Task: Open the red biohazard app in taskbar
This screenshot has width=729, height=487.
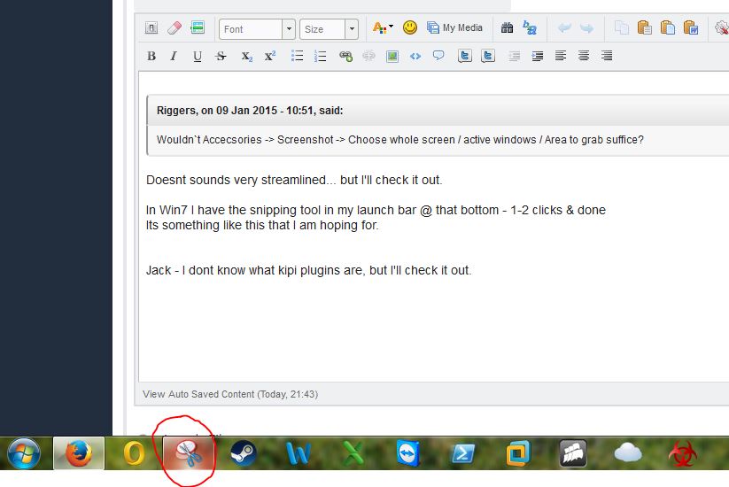Action: 683,453
